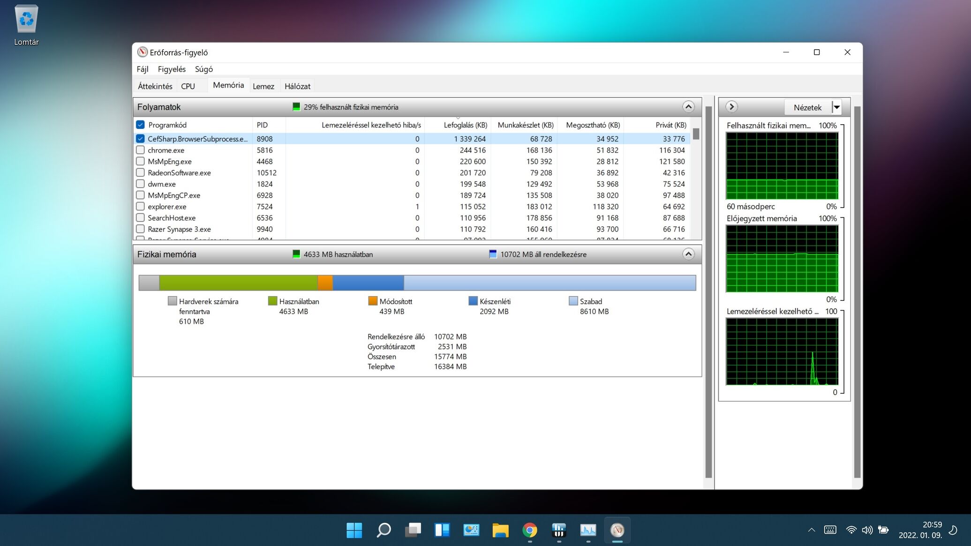The height and width of the screenshot is (546, 971).
Task: Collapse the Folyamatok section
Action: (x=688, y=107)
